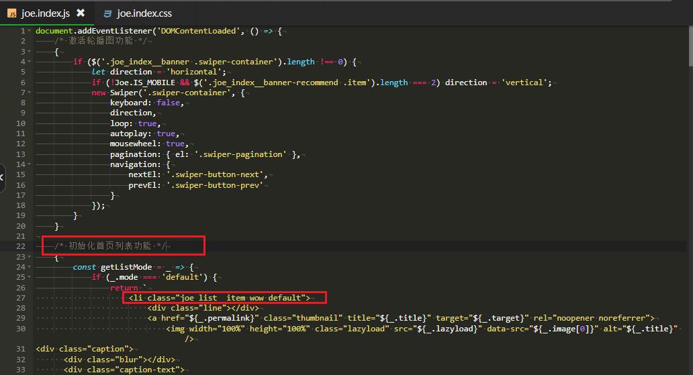The image size is (693, 375).
Task: Click 'rel="noopener noreferrer"' on line 29
Action: pyautogui.click(x=592, y=318)
